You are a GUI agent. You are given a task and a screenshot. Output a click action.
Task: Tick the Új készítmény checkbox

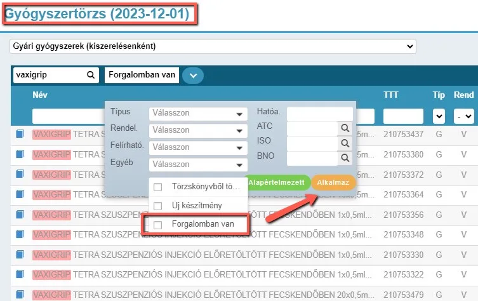coord(157,206)
